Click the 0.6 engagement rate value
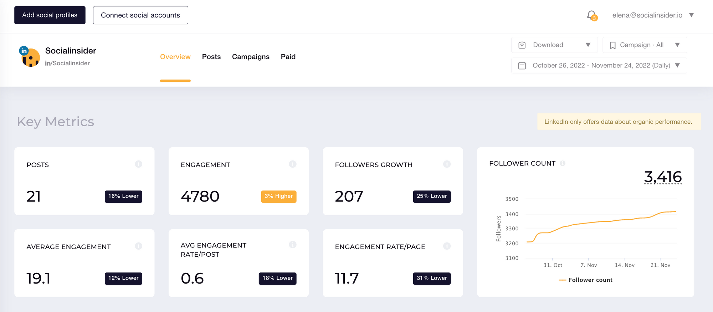Viewport: 713px width, 312px height. tap(192, 278)
